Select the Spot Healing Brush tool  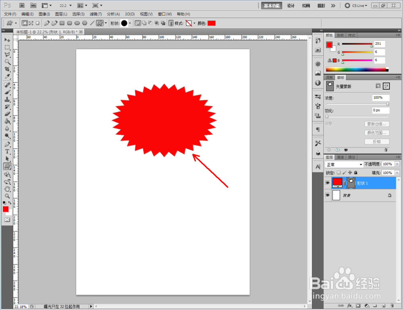tap(7, 85)
